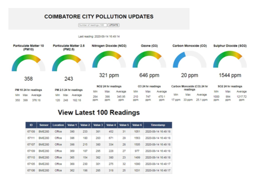
Task: Select table row with ID 67111
Action: click(x=99, y=138)
